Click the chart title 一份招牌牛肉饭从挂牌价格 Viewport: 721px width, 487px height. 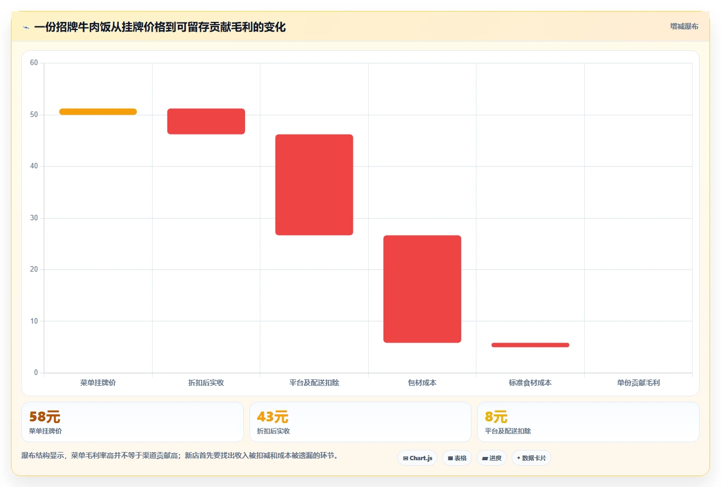160,27
